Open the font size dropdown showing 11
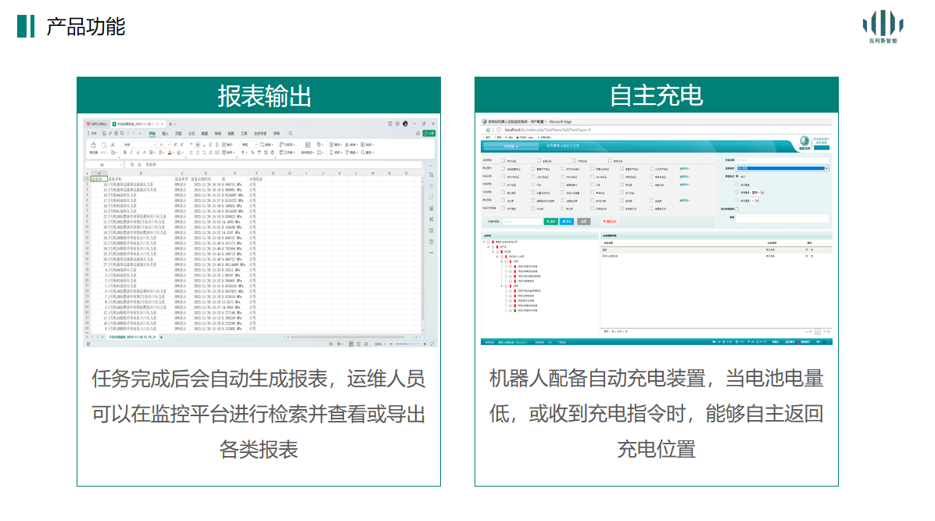The width and height of the screenshot is (935, 521). coord(164,145)
